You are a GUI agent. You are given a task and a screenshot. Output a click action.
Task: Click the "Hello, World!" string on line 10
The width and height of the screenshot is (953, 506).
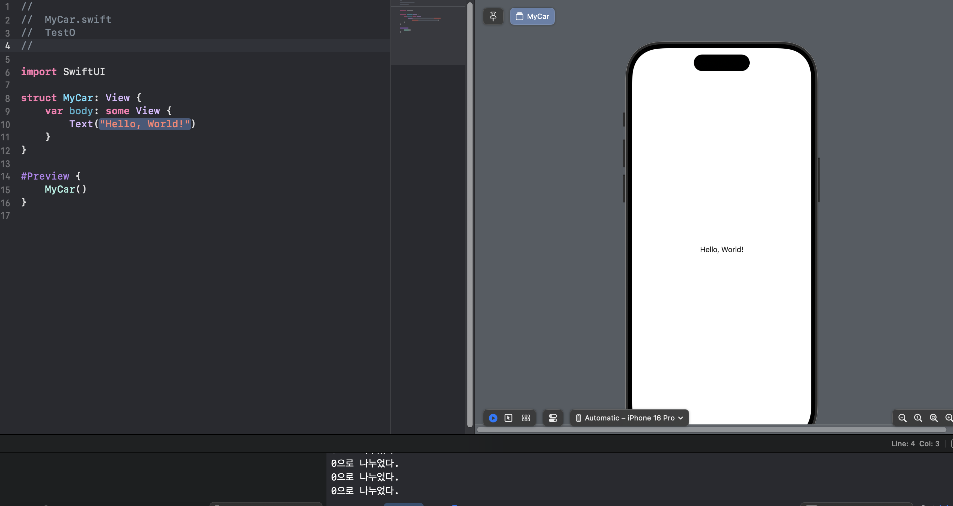point(145,124)
